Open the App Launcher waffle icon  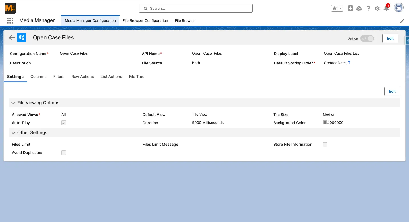10,20
